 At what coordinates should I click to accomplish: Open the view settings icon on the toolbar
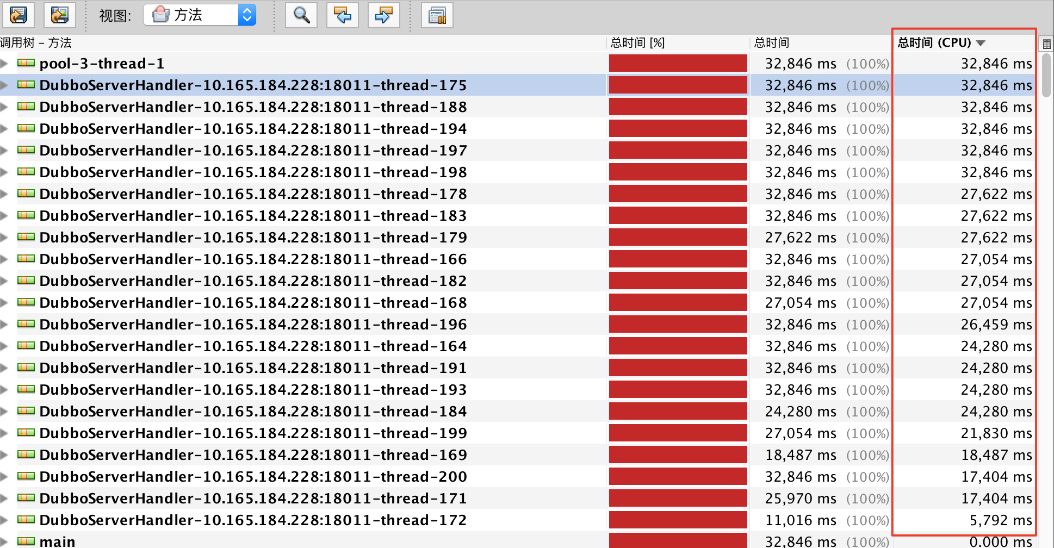coord(436,15)
